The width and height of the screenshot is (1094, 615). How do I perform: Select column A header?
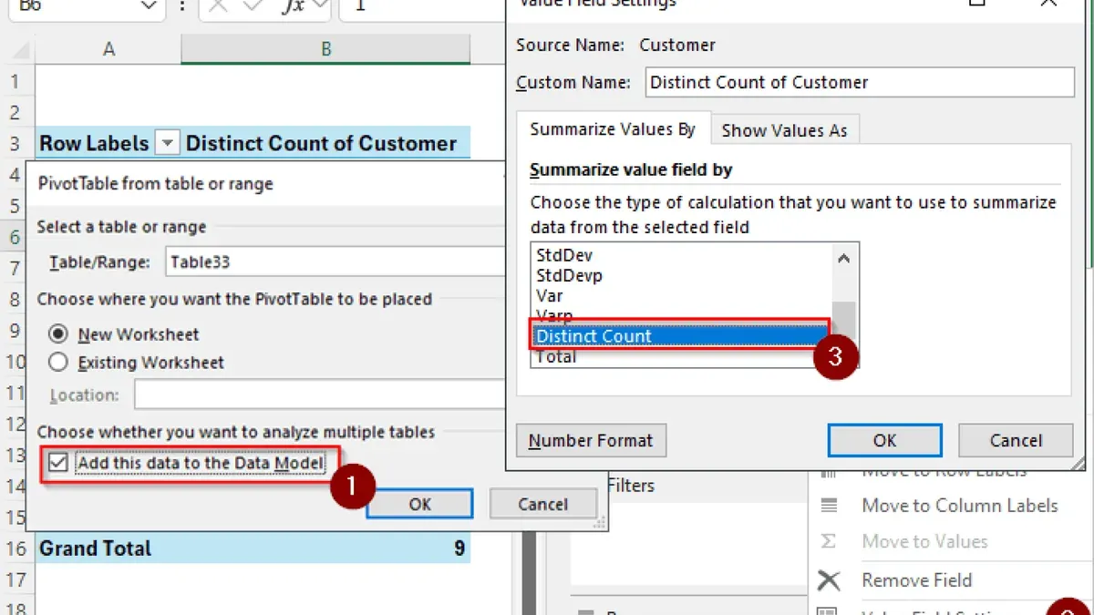(x=108, y=49)
